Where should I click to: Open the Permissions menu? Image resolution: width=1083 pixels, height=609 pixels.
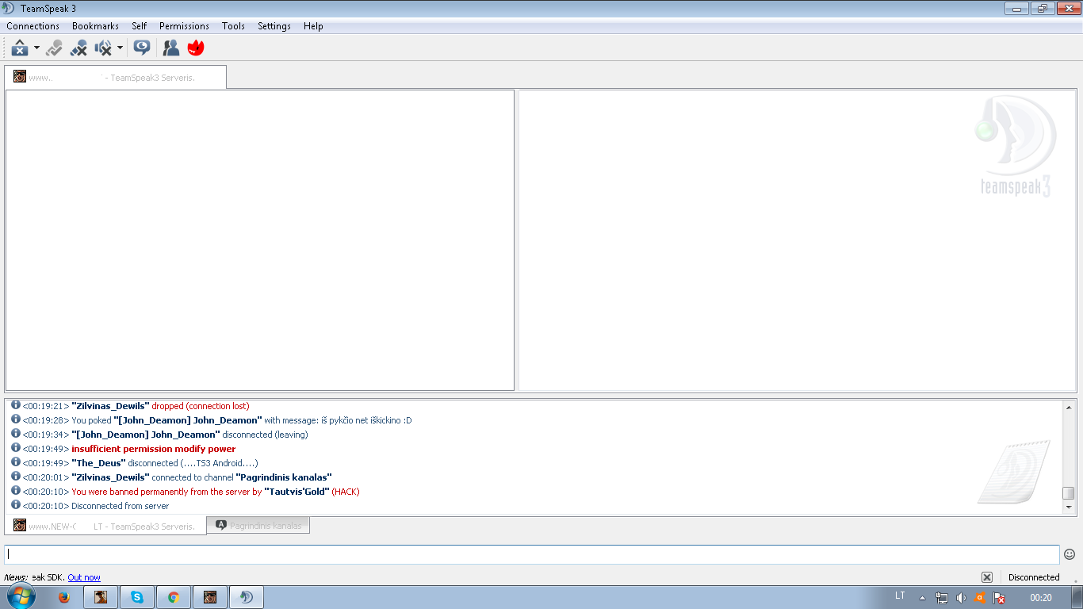(184, 26)
